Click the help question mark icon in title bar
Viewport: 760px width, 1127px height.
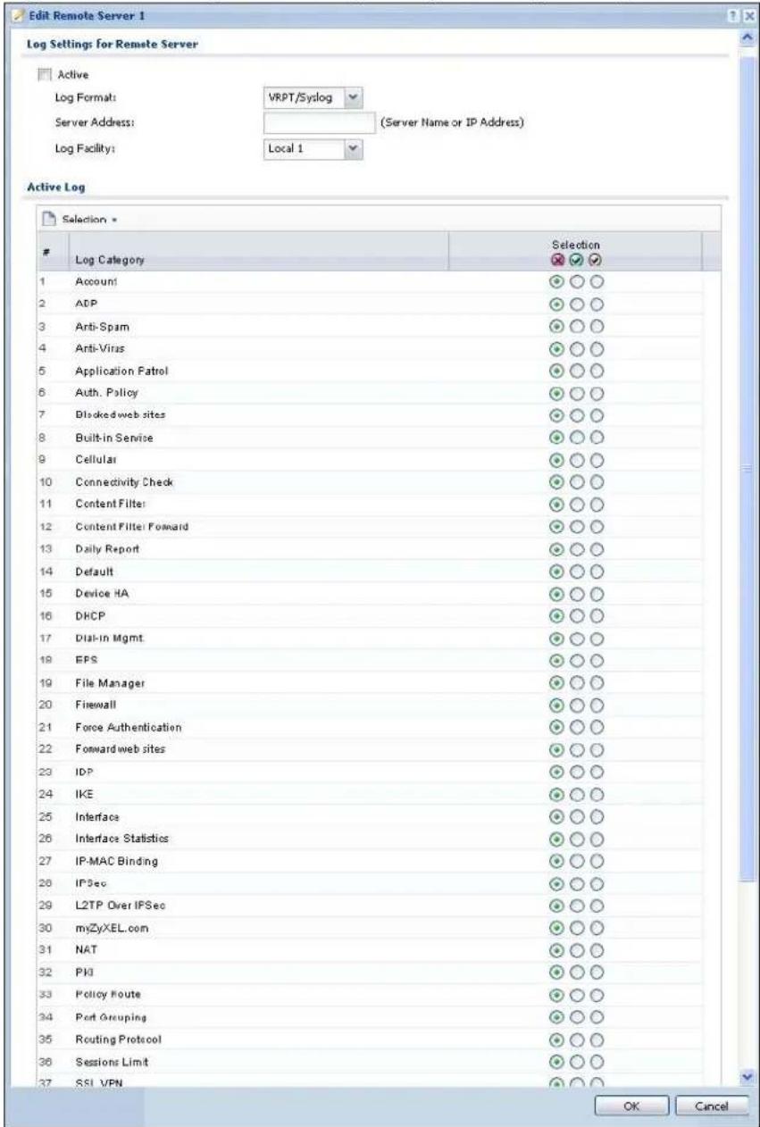click(736, 17)
